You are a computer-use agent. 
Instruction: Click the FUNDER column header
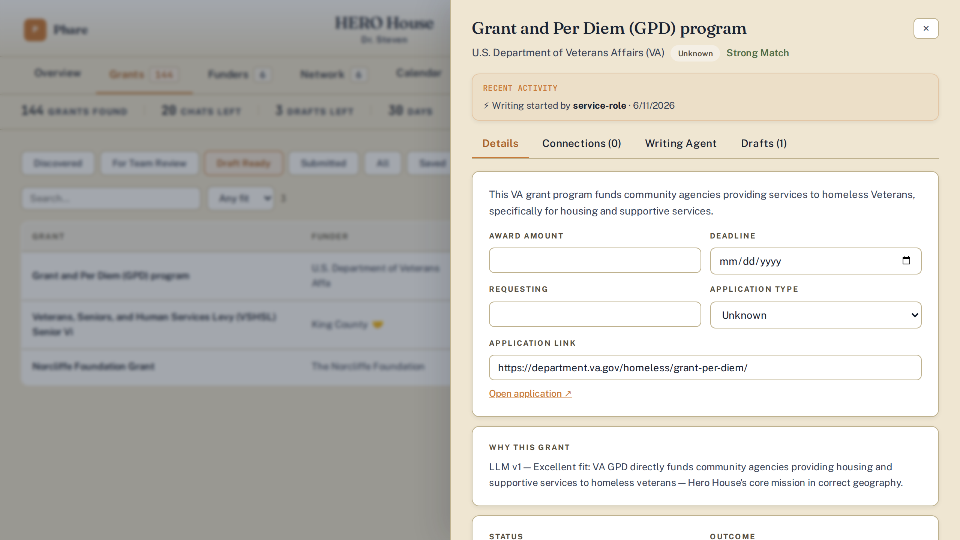(x=330, y=236)
